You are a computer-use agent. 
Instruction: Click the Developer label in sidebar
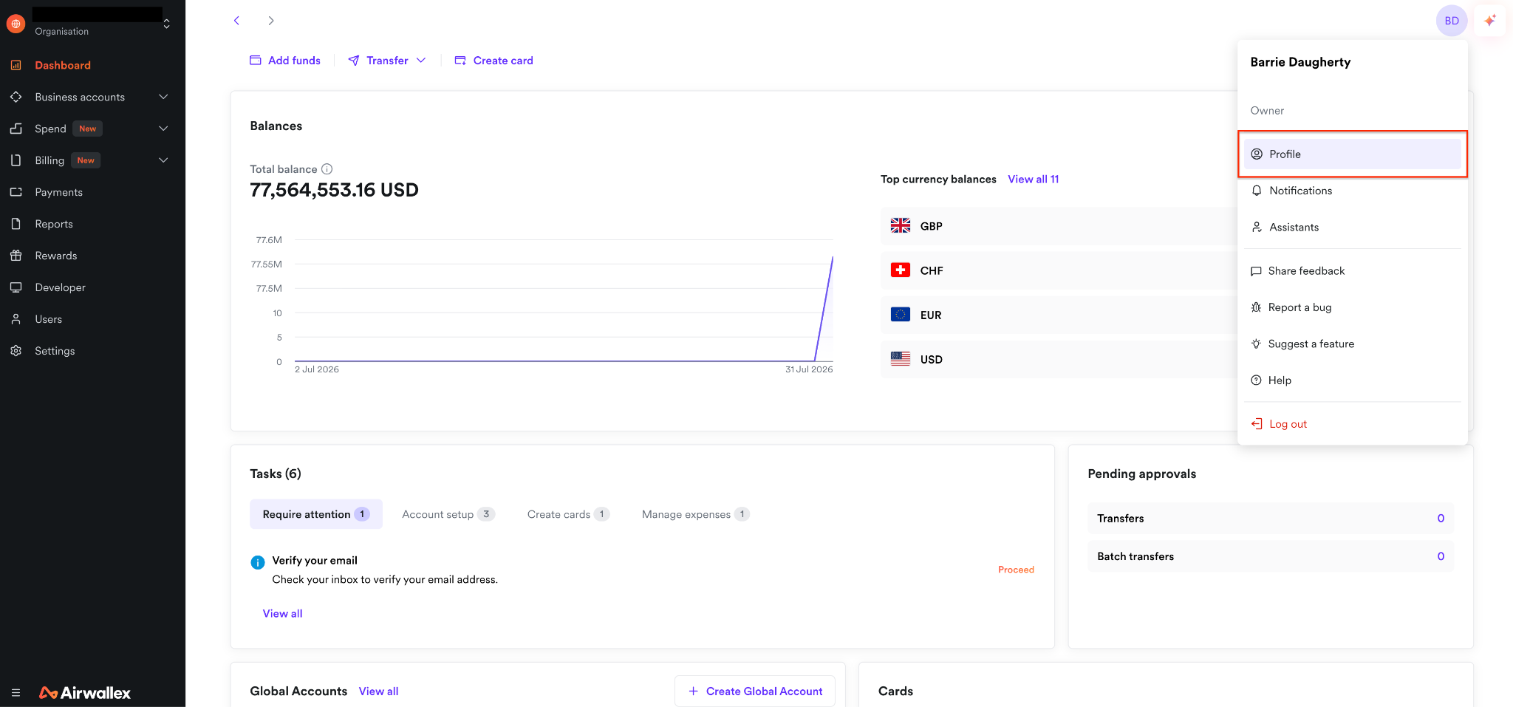(x=60, y=287)
